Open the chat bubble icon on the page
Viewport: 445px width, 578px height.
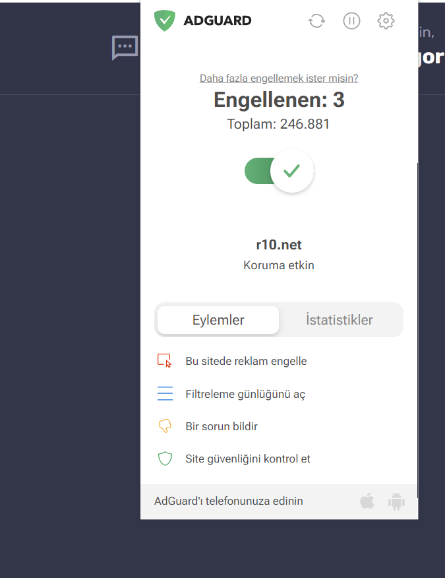click(x=125, y=48)
